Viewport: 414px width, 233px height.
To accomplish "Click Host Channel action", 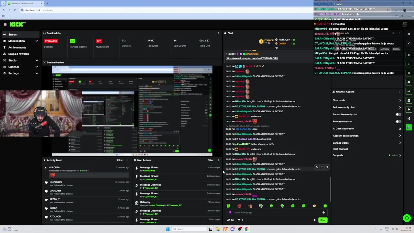I will coord(340,149).
